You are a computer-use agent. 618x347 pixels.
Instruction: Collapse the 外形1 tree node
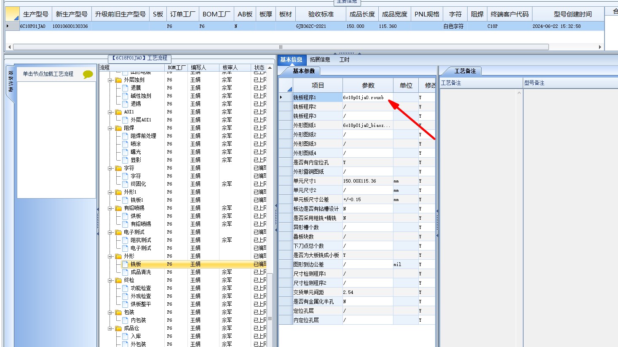coord(110,192)
